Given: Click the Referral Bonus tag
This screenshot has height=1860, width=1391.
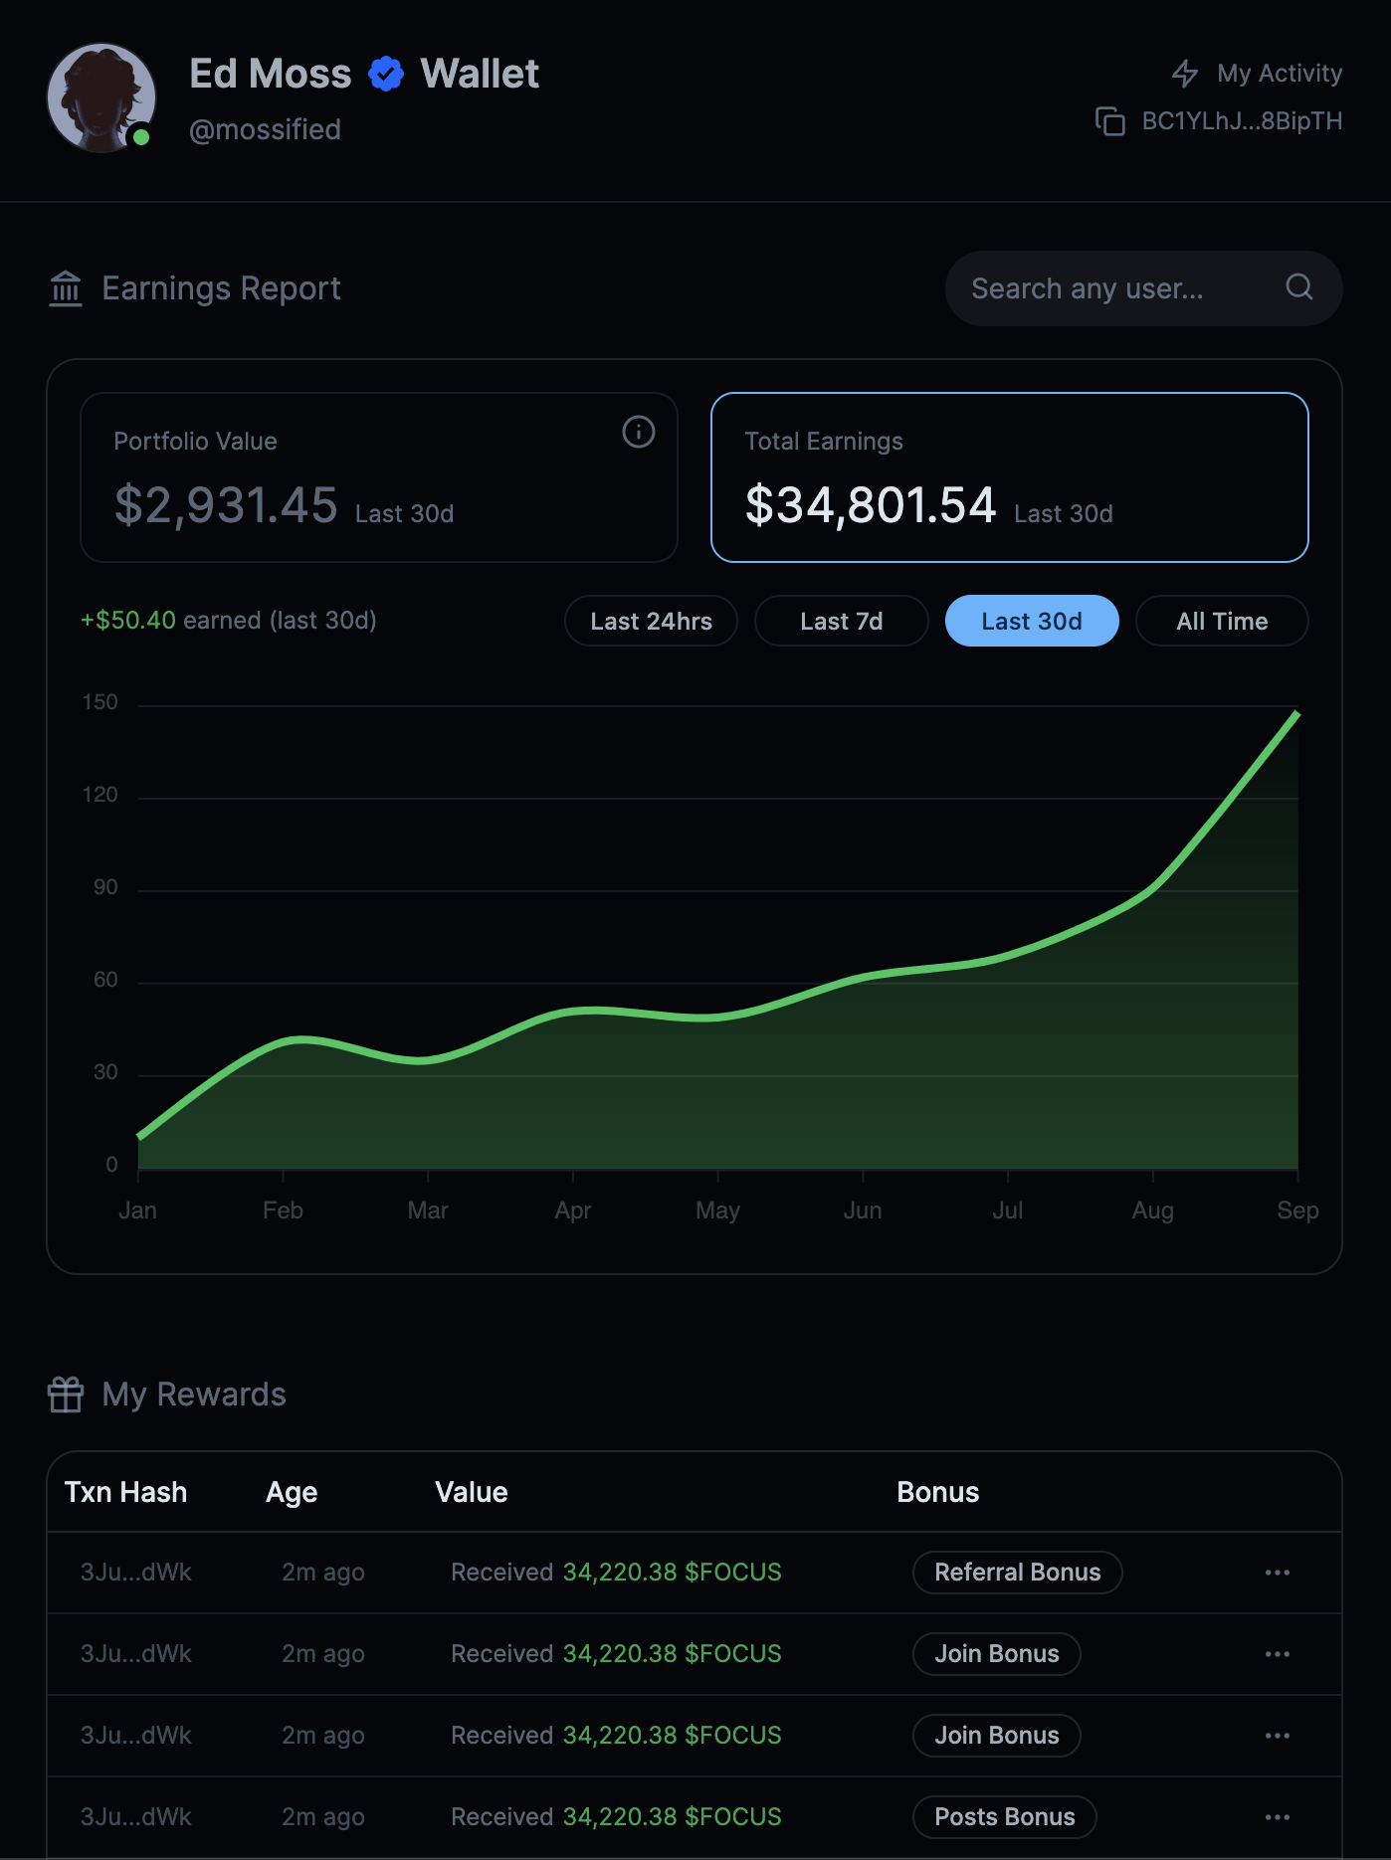Looking at the screenshot, I should click(x=1017, y=1573).
